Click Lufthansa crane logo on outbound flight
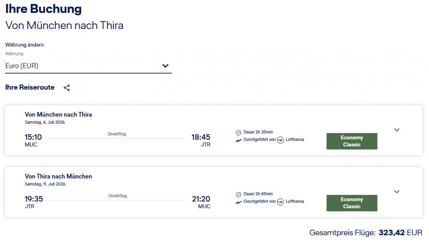Viewport: 429px width, 245px height. pyautogui.click(x=281, y=140)
